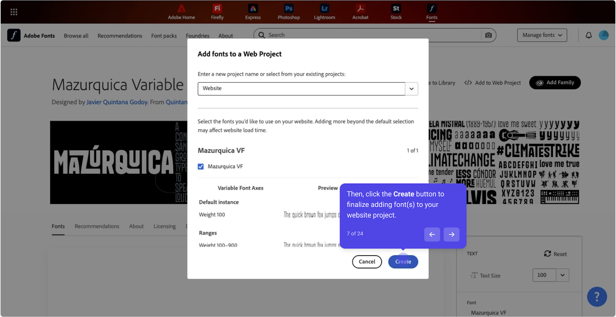
Task: Click the Create button
Action: (403, 262)
